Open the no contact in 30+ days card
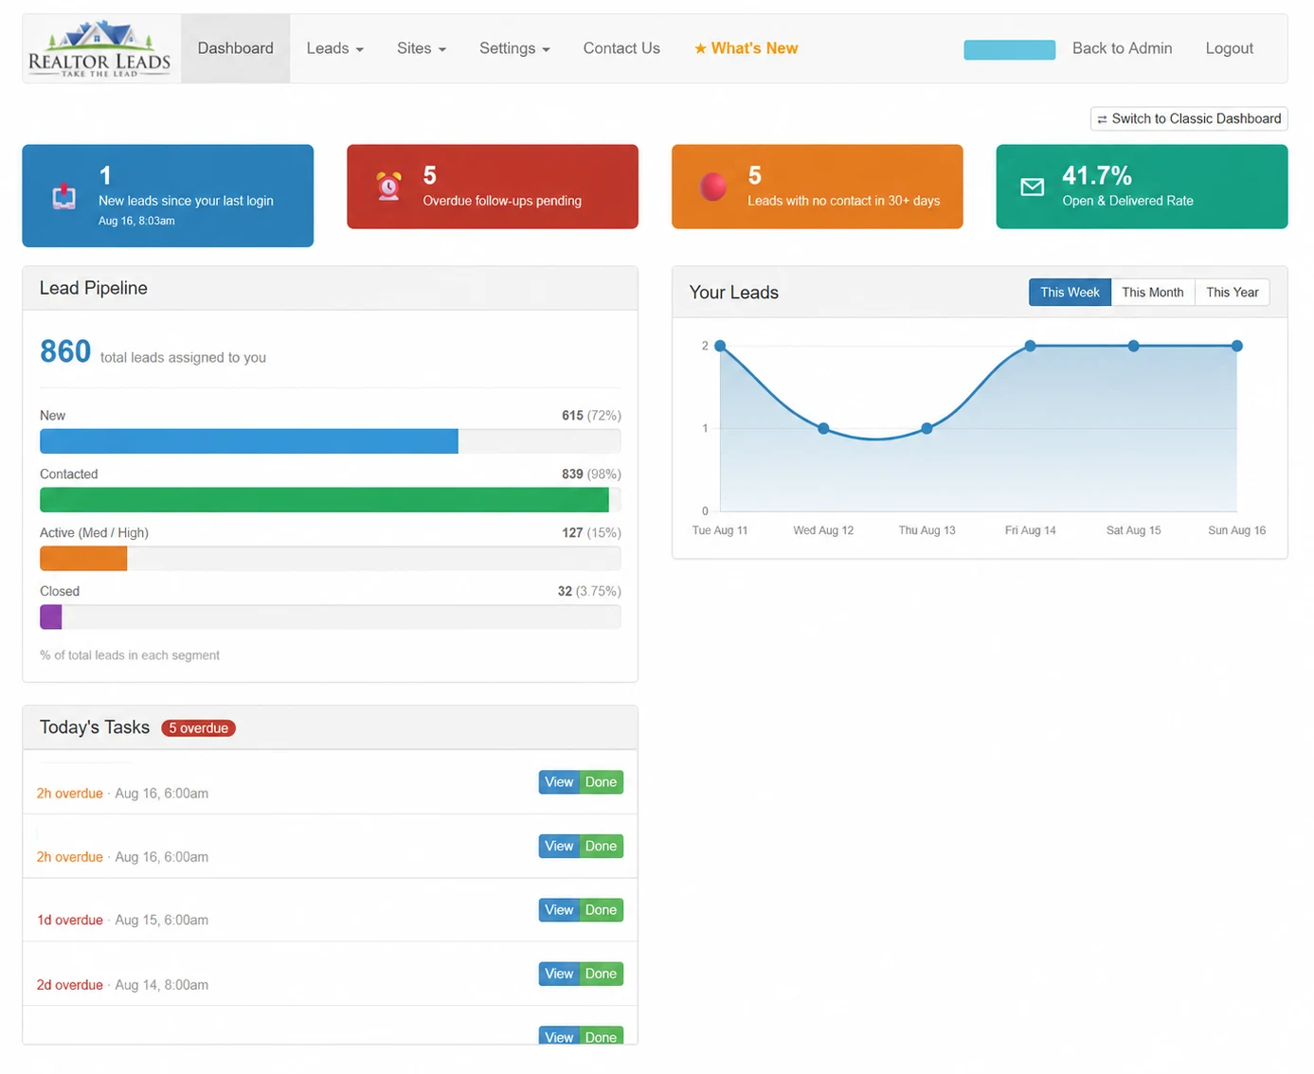This screenshot has width=1314, height=1074. pyautogui.click(x=818, y=187)
